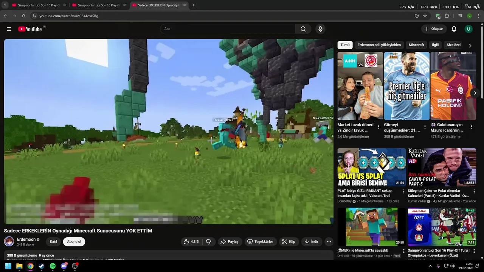Click the Chrome address bar URL
This screenshot has height=272, width=484.
point(69,16)
